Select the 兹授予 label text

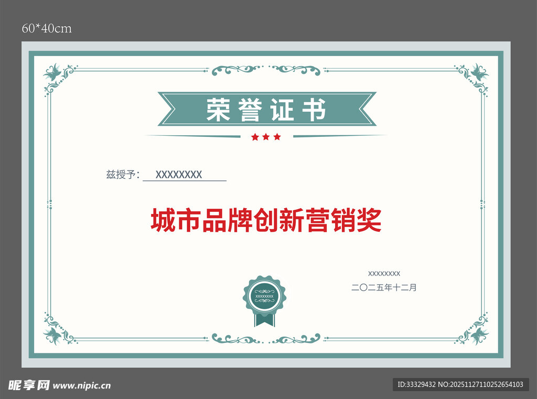(123, 175)
